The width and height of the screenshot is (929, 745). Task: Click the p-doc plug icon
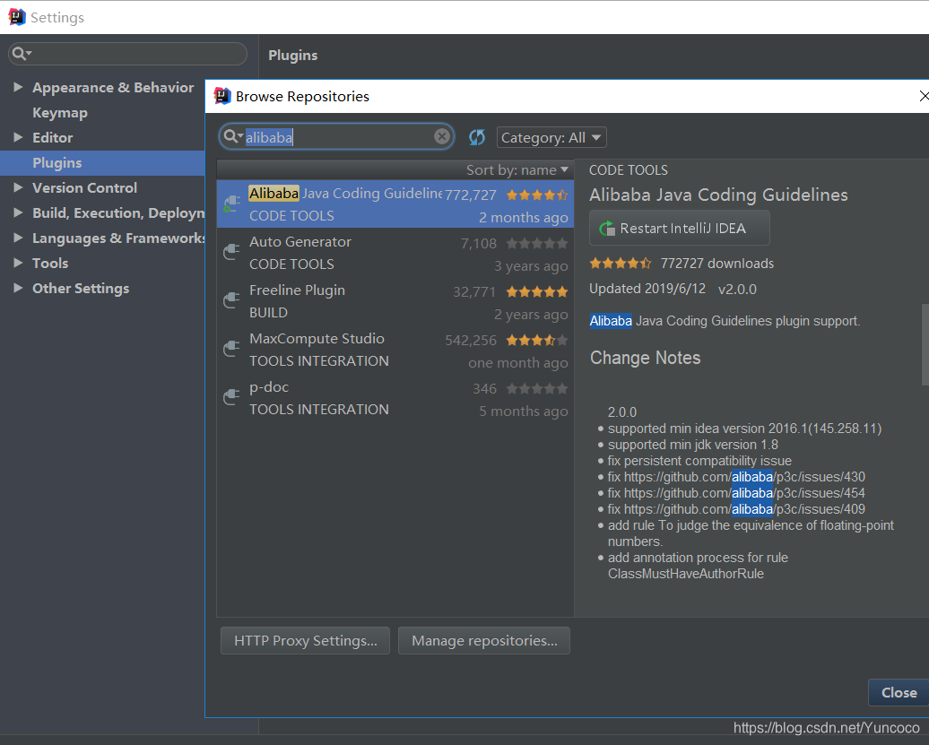231,398
